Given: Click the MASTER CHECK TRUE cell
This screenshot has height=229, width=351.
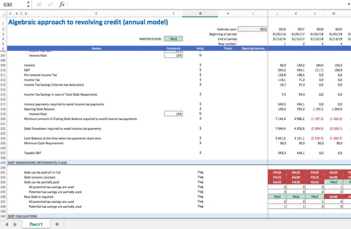Looking at the screenshot, I should [173, 39].
